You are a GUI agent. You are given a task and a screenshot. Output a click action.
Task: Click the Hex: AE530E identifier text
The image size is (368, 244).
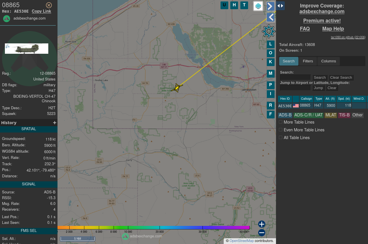[15, 11]
